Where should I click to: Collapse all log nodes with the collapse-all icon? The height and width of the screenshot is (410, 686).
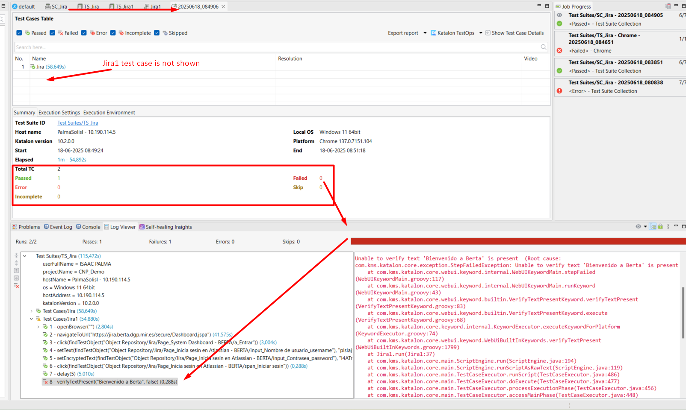16,255
